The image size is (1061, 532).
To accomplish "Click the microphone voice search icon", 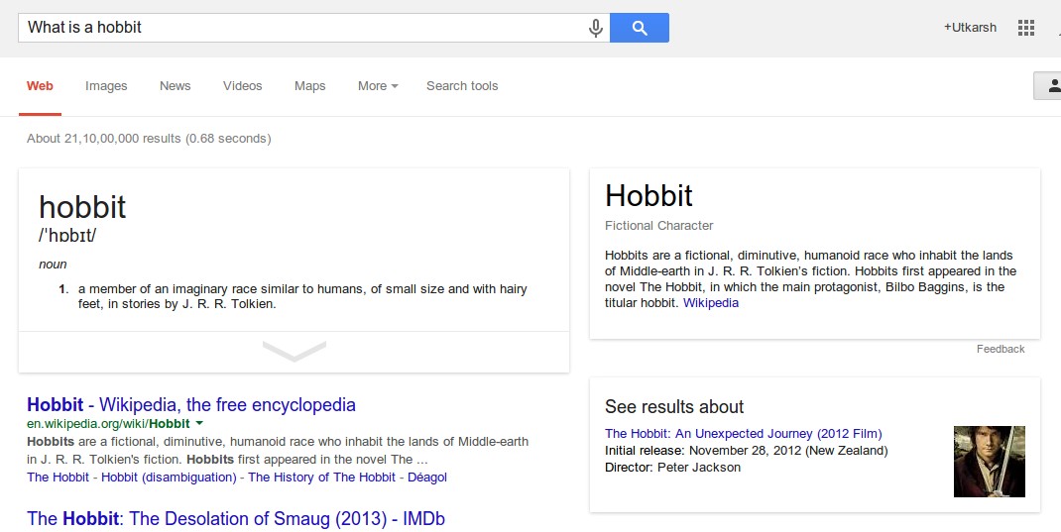I will point(596,28).
